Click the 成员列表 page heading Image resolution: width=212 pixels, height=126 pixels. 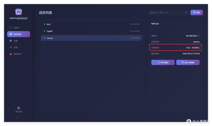coord(45,13)
